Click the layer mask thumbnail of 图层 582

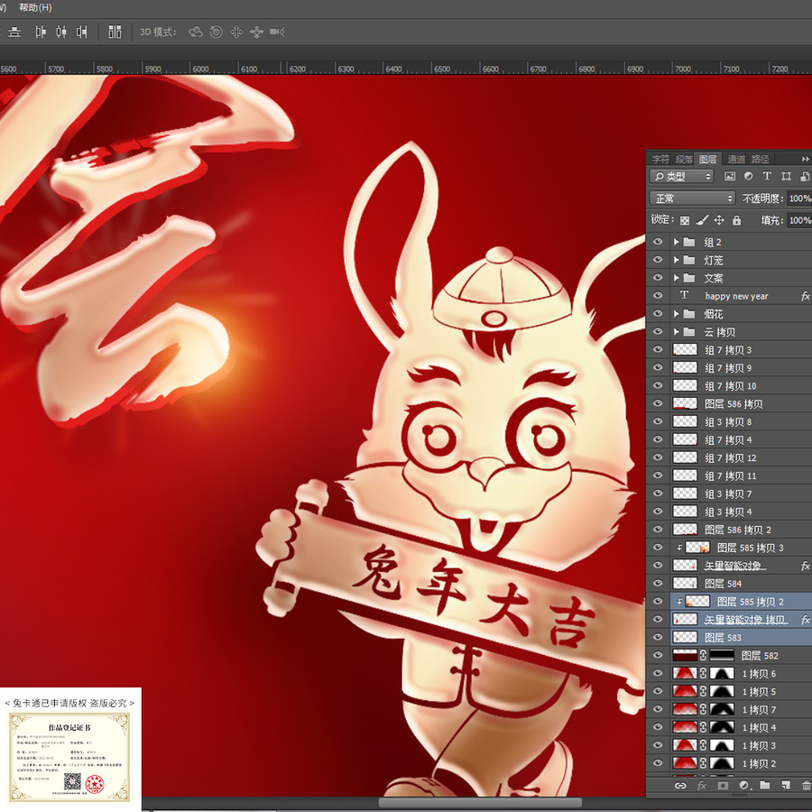(x=722, y=656)
